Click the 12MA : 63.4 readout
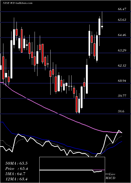This screenshot has width=131, height=183. [16, 179]
